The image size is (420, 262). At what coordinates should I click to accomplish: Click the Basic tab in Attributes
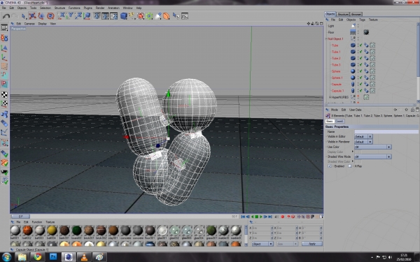330,121
